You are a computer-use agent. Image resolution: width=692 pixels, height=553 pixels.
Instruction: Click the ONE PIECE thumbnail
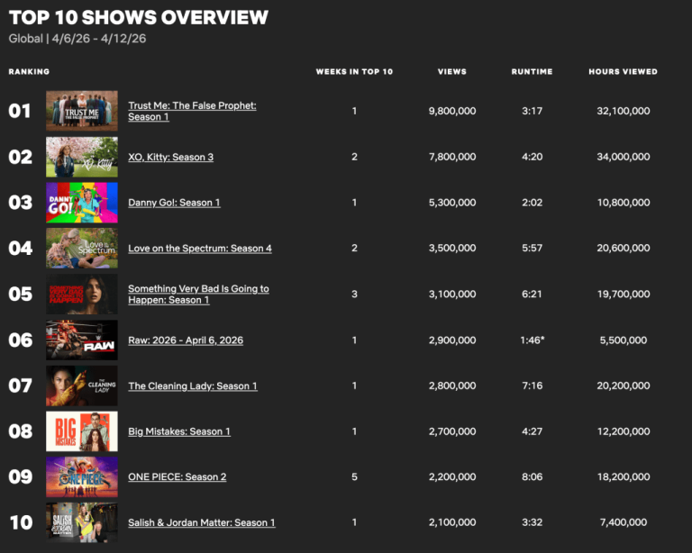pyautogui.click(x=82, y=476)
